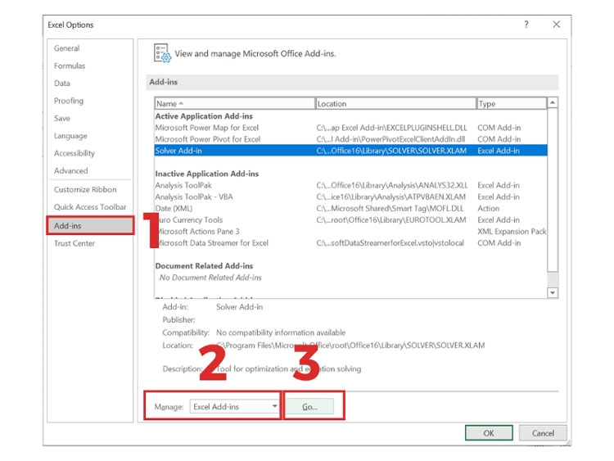Select the Analysis ToolPak row

point(350,185)
